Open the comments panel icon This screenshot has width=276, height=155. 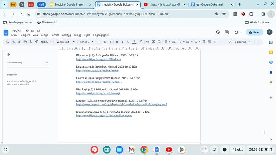pyautogui.click(x=227, y=32)
